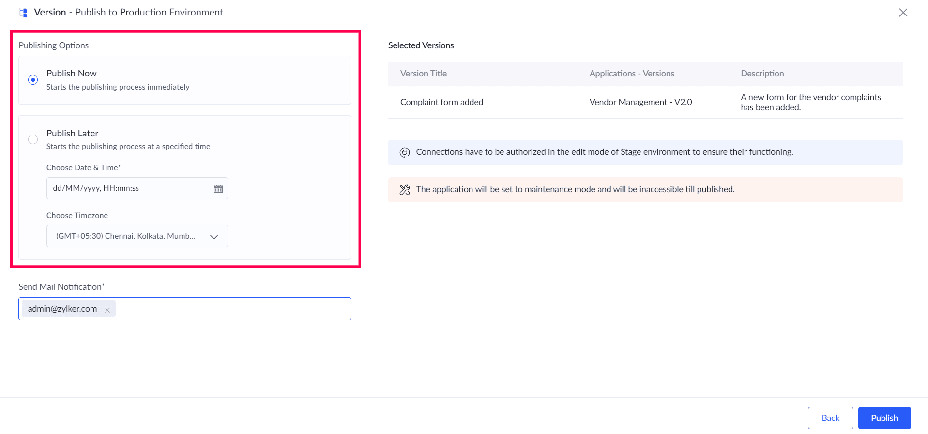Click the Choose Date & Time field

(x=131, y=188)
